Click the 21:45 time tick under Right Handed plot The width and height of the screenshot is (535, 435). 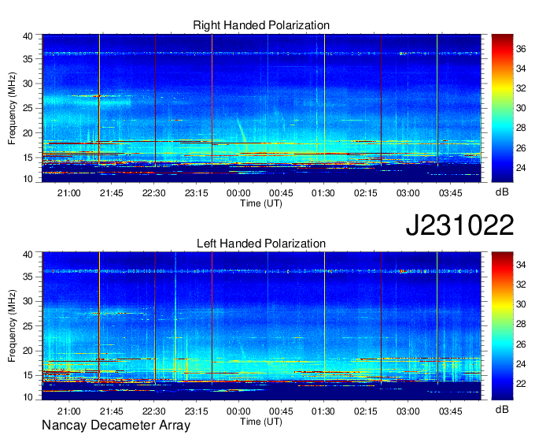tap(111, 193)
